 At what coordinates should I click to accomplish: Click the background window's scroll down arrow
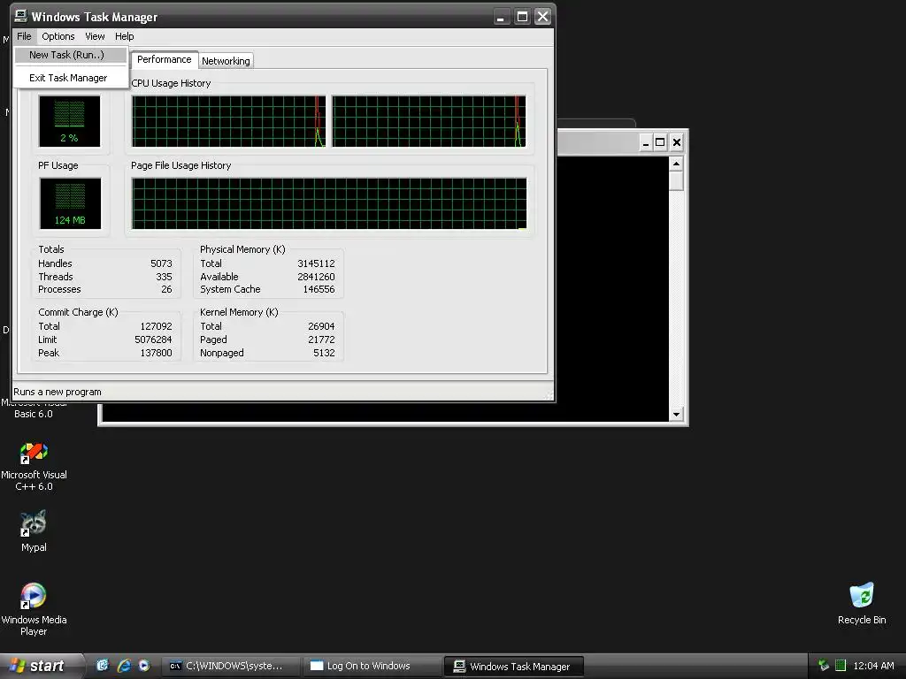pos(676,414)
